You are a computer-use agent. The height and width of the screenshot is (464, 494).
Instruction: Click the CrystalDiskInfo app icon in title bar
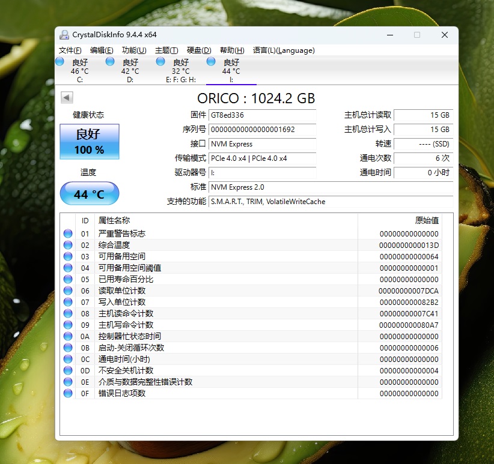[64, 35]
